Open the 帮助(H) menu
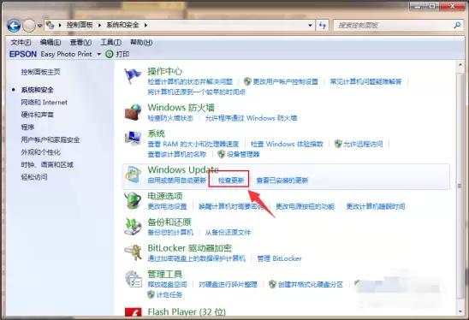 [141, 43]
